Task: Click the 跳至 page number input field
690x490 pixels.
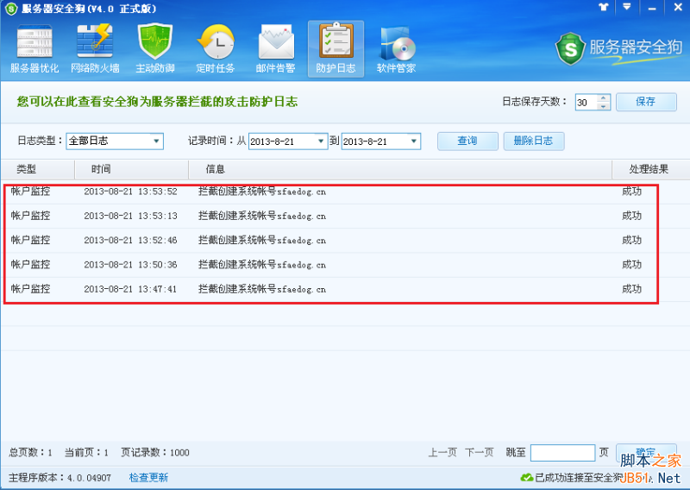Action: click(x=562, y=453)
